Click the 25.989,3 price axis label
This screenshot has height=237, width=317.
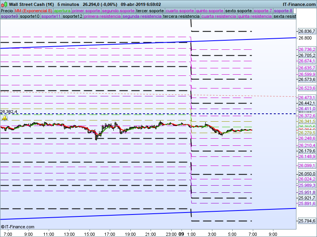307,185
